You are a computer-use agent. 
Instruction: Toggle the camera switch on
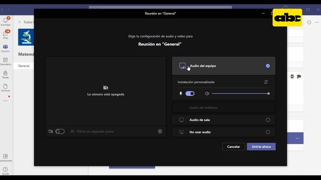pos(60,131)
